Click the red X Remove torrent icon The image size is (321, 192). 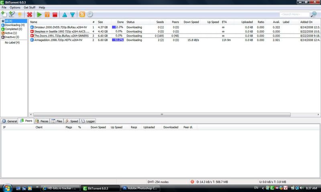29,14
